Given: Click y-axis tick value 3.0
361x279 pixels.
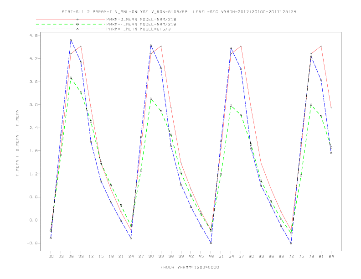Looking at the screenshot, I should point(33,105).
